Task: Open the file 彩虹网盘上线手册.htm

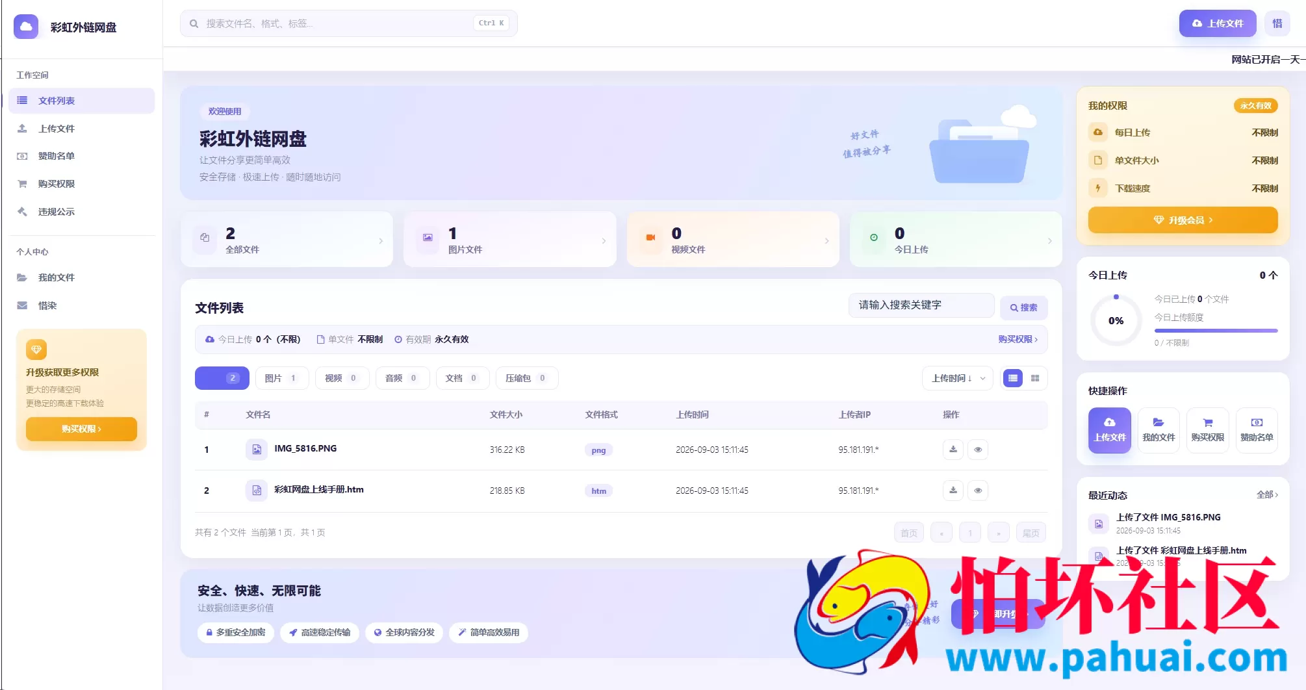Action: point(319,490)
